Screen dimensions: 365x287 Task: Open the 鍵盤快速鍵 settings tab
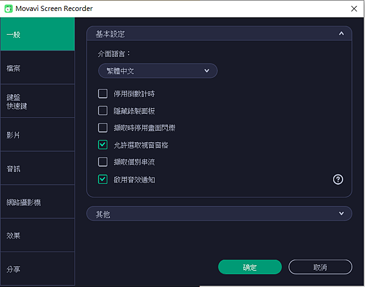coord(38,102)
